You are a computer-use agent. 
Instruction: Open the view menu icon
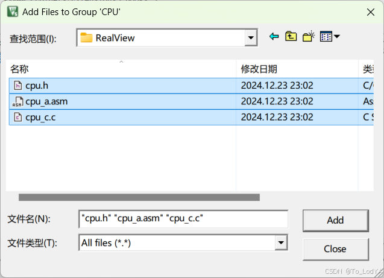pyautogui.click(x=326, y=37)
